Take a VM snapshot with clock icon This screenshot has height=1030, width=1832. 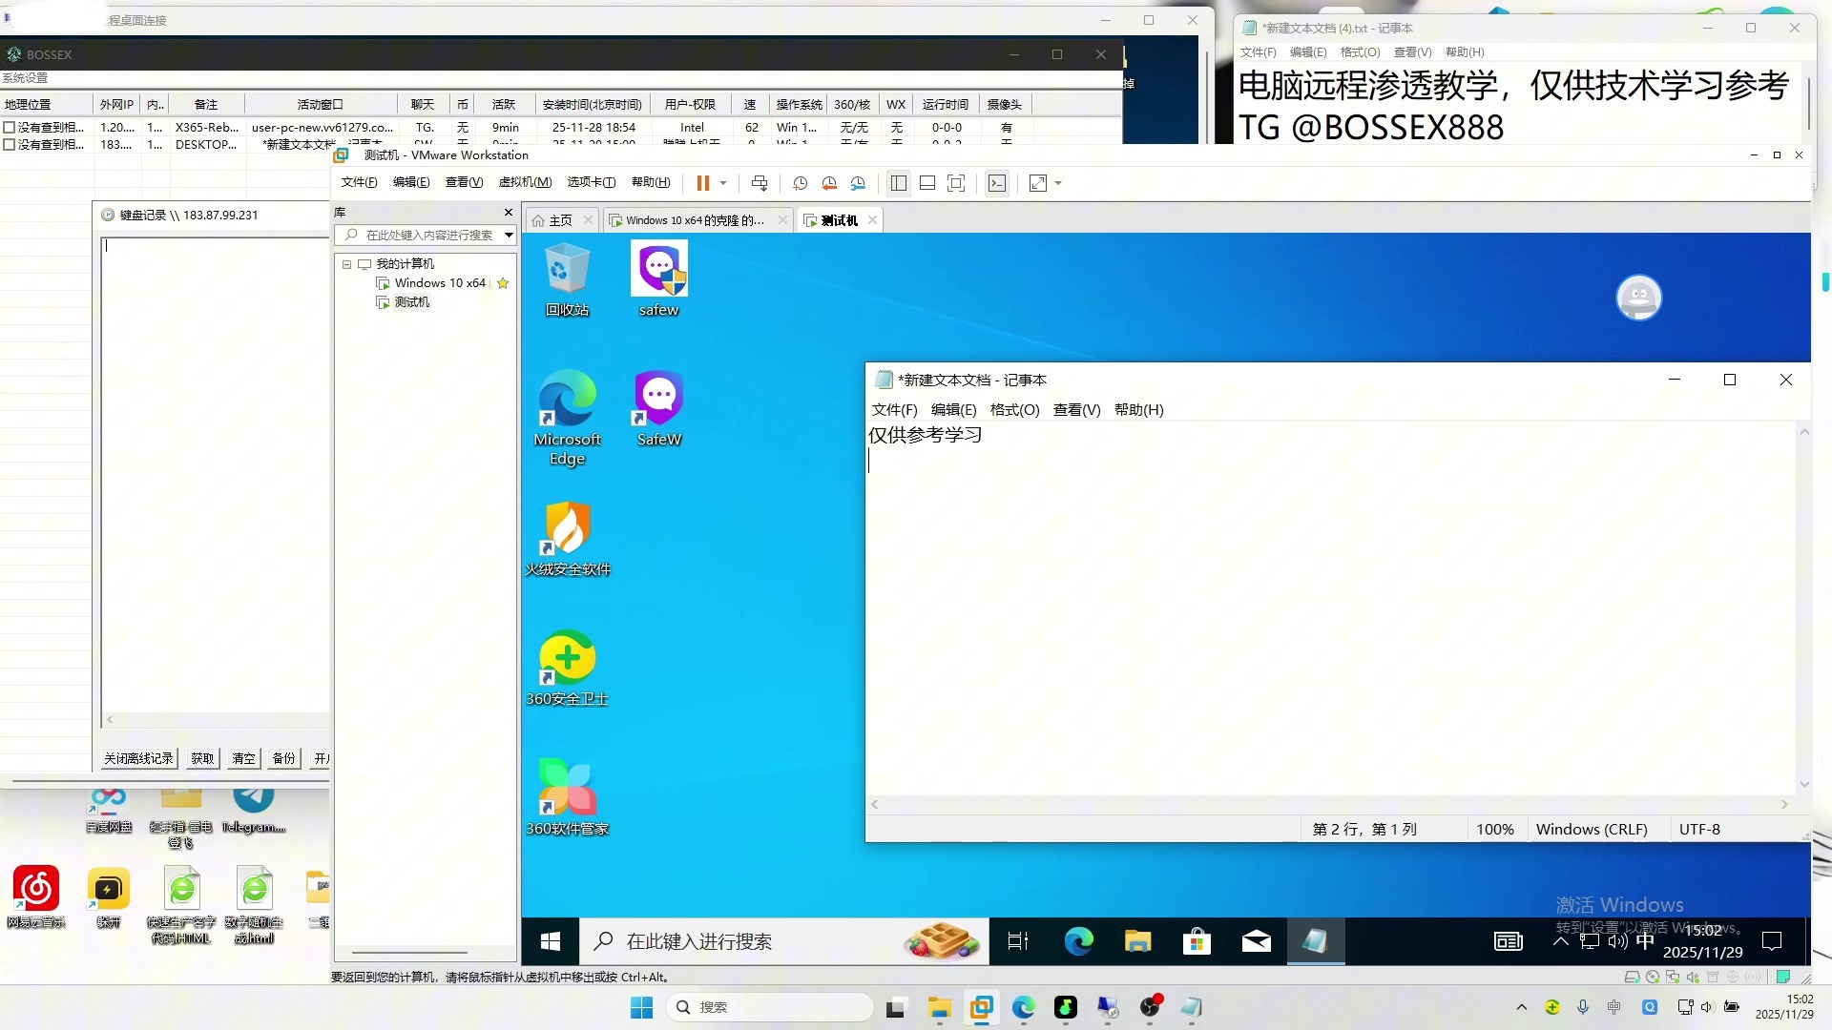(x=800, y=183)
